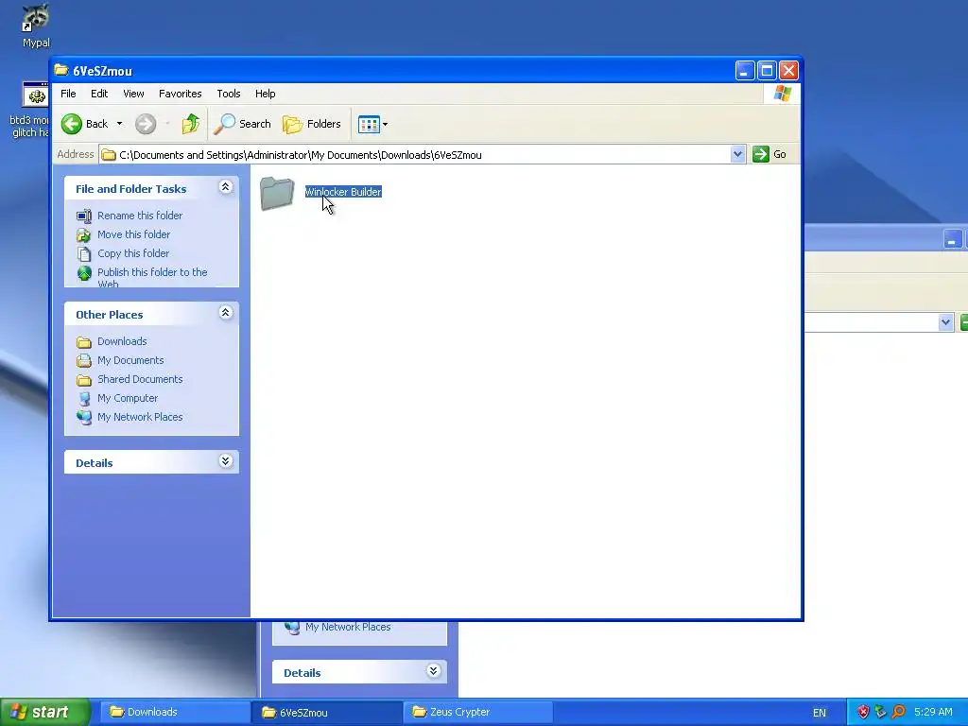
Task: Click the Move this folder icon
Action: pos(84,234)
